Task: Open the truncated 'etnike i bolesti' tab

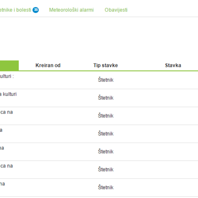Action: 15,10
